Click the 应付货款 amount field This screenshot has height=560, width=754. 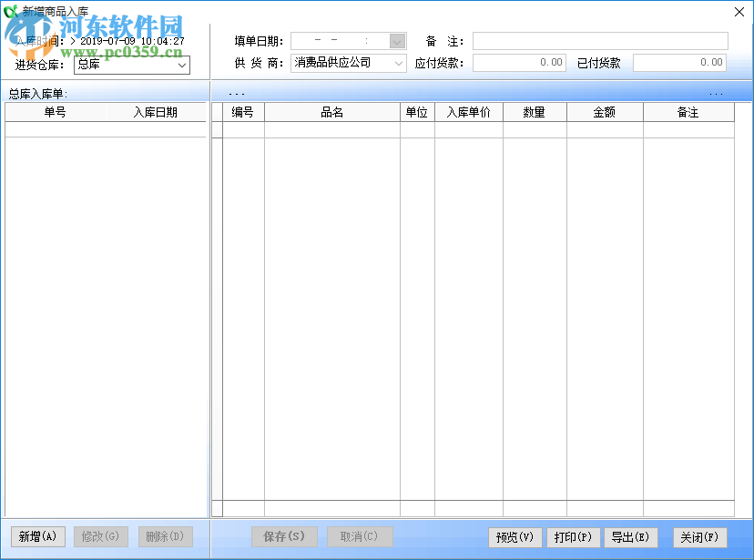tap(519, 62)
